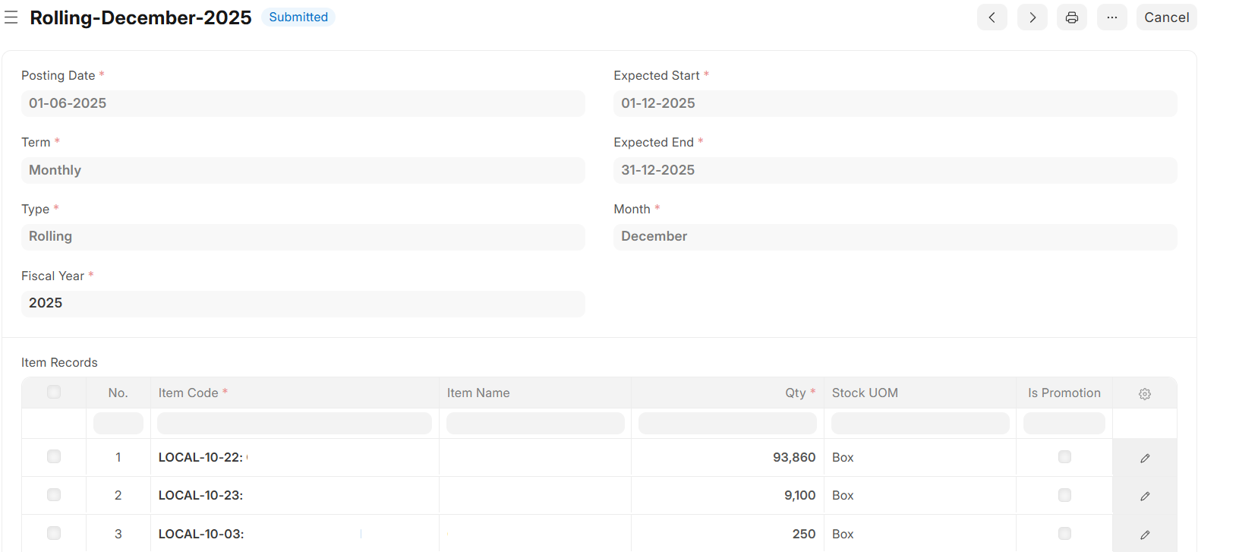
Task: Open item LOCAL-10-23 link
Action: (x=200, y=496)
